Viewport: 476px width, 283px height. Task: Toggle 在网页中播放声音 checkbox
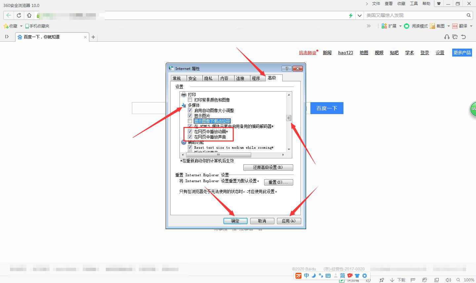(190, 137)
